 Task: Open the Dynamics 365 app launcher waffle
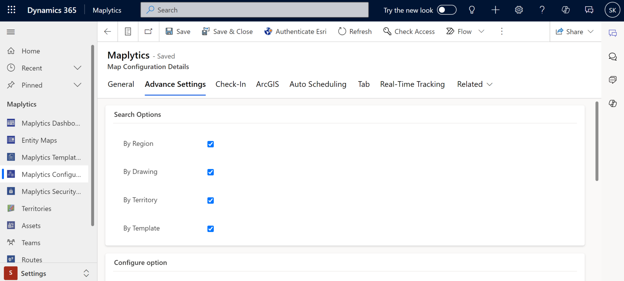[11, 10]
